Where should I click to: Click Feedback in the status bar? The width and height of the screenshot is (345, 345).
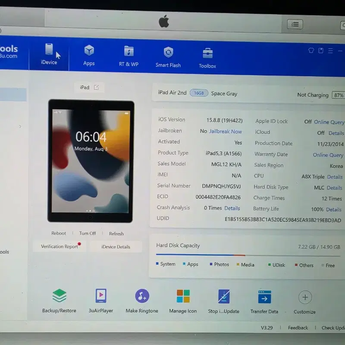[298, 328]
